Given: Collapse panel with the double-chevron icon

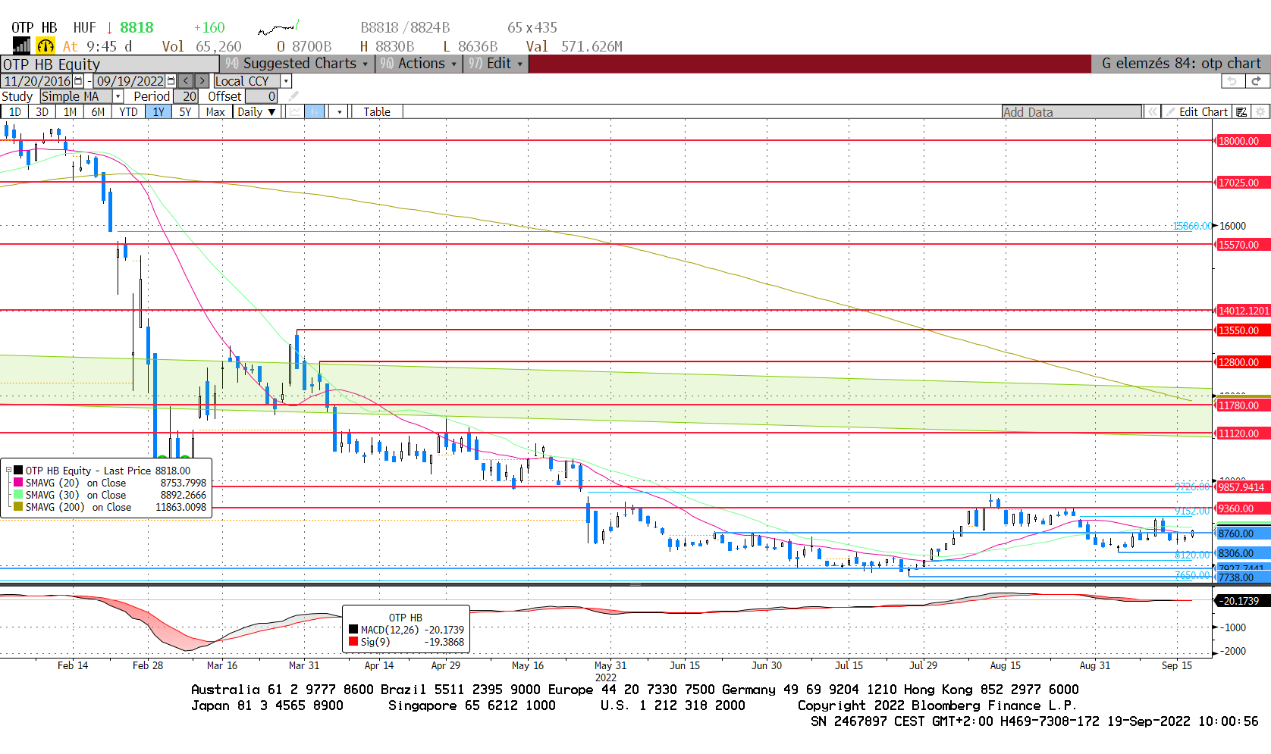Looking at the screenshot, I should click(1153, 111).
